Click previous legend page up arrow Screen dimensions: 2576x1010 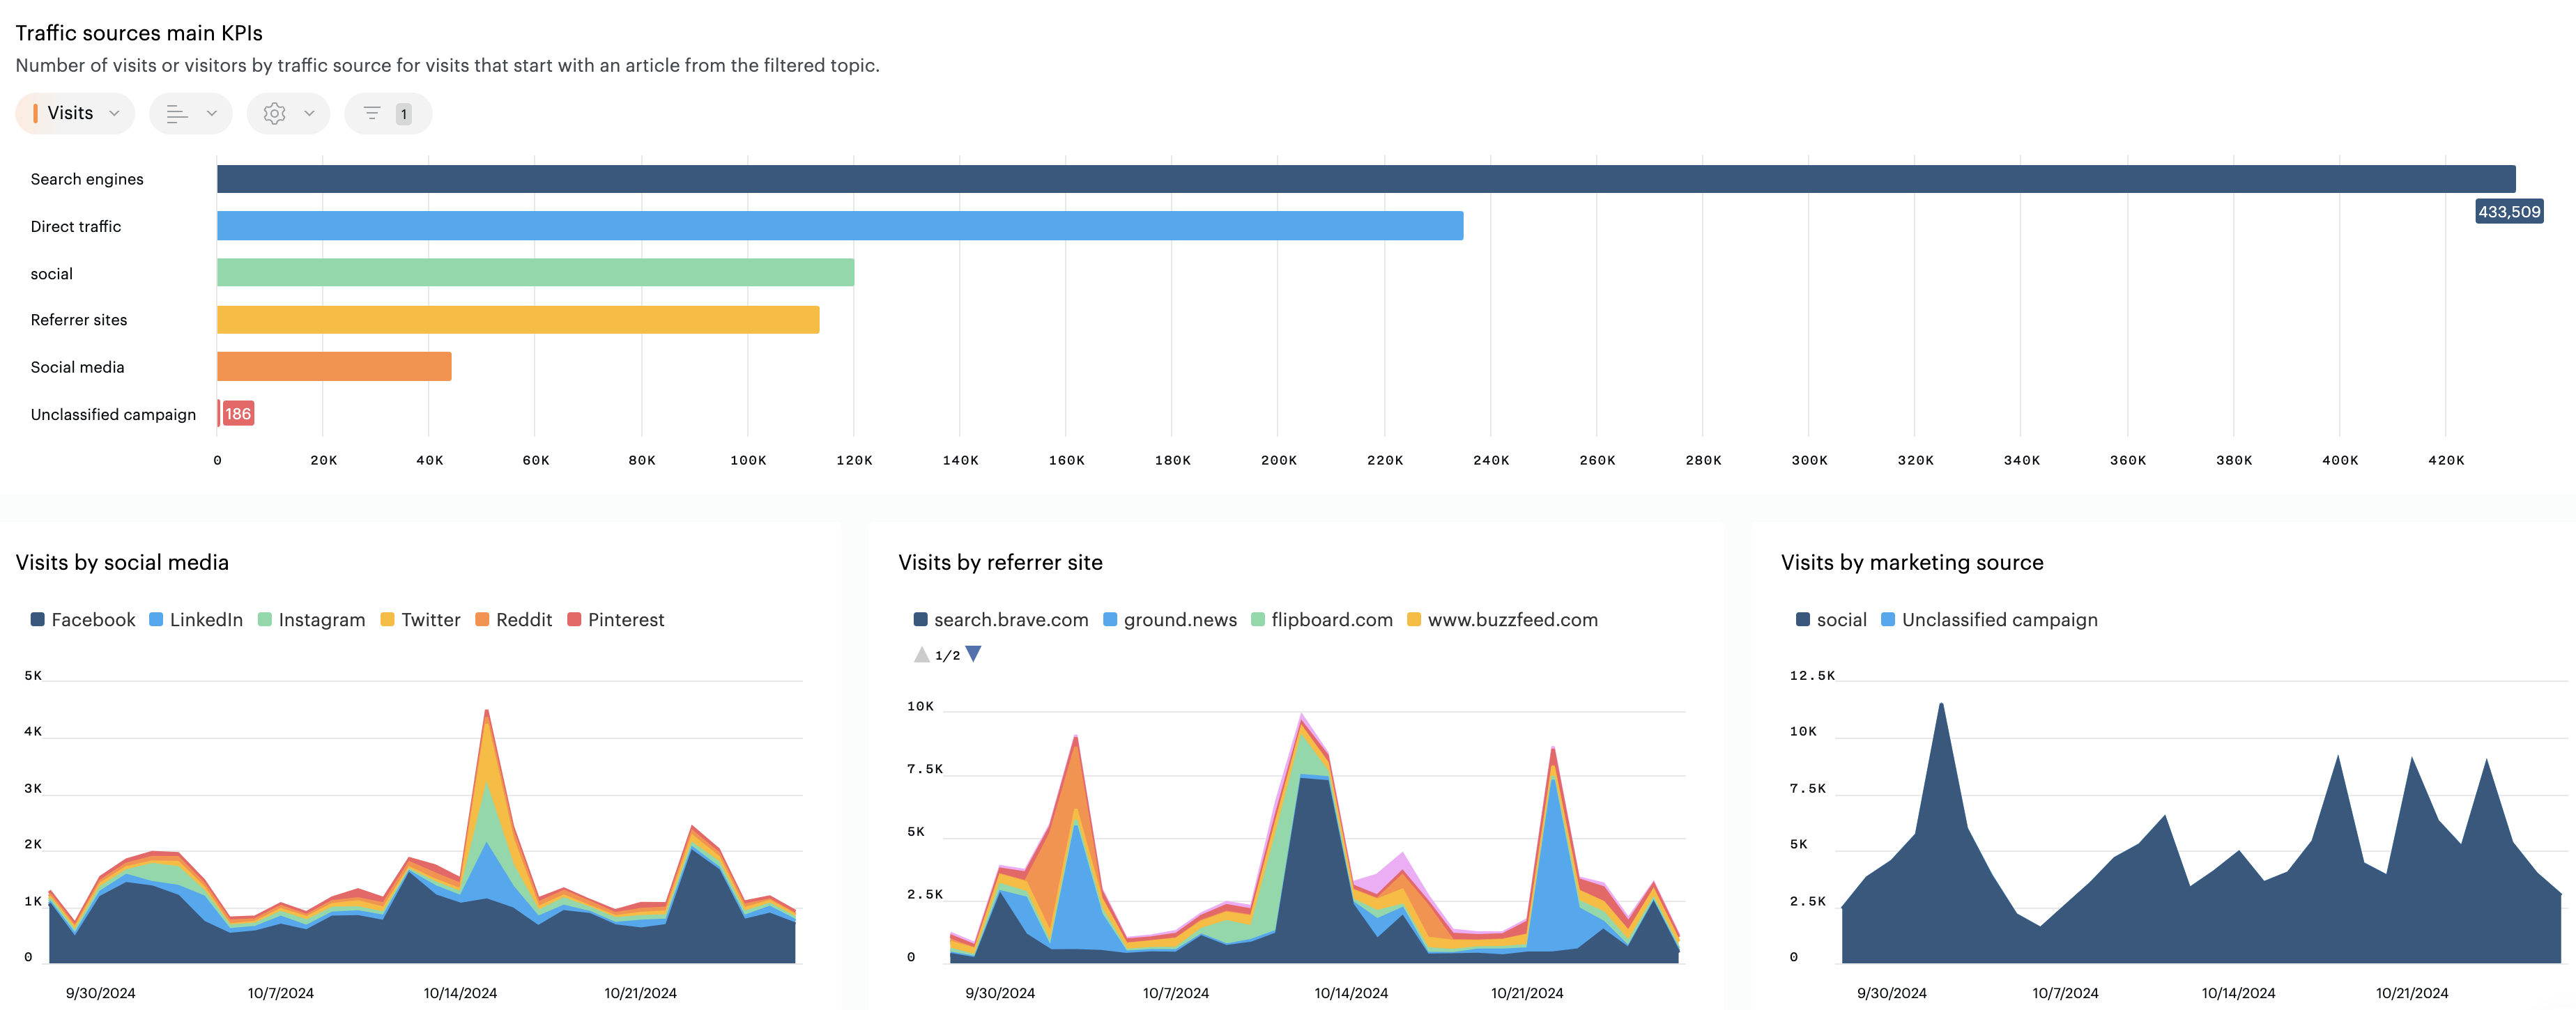[x=921, y=654]
